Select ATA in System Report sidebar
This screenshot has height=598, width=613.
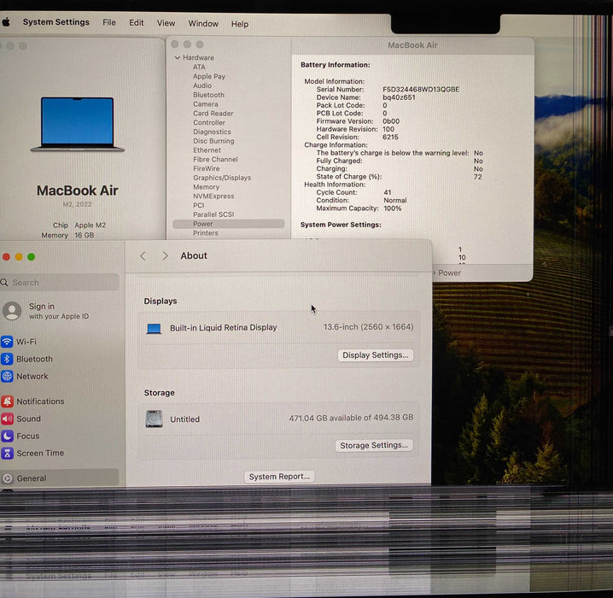199,67
